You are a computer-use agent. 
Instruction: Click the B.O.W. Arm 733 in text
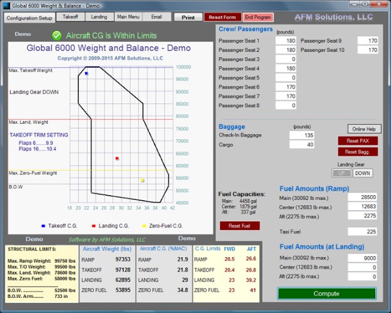38,296
